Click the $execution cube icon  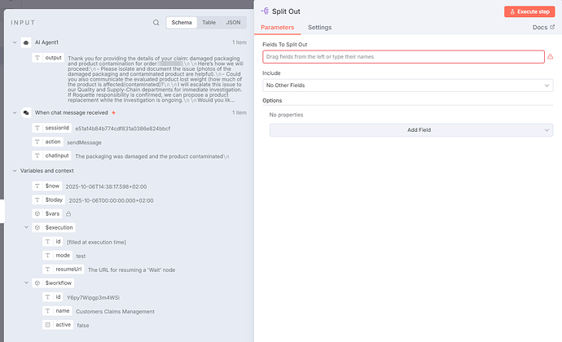click(x=37, y=227)
